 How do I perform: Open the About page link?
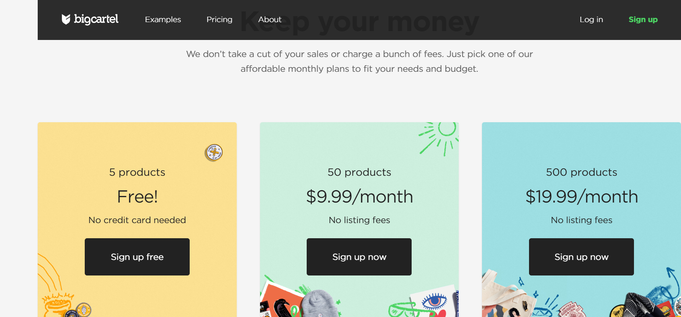(270, 19)
